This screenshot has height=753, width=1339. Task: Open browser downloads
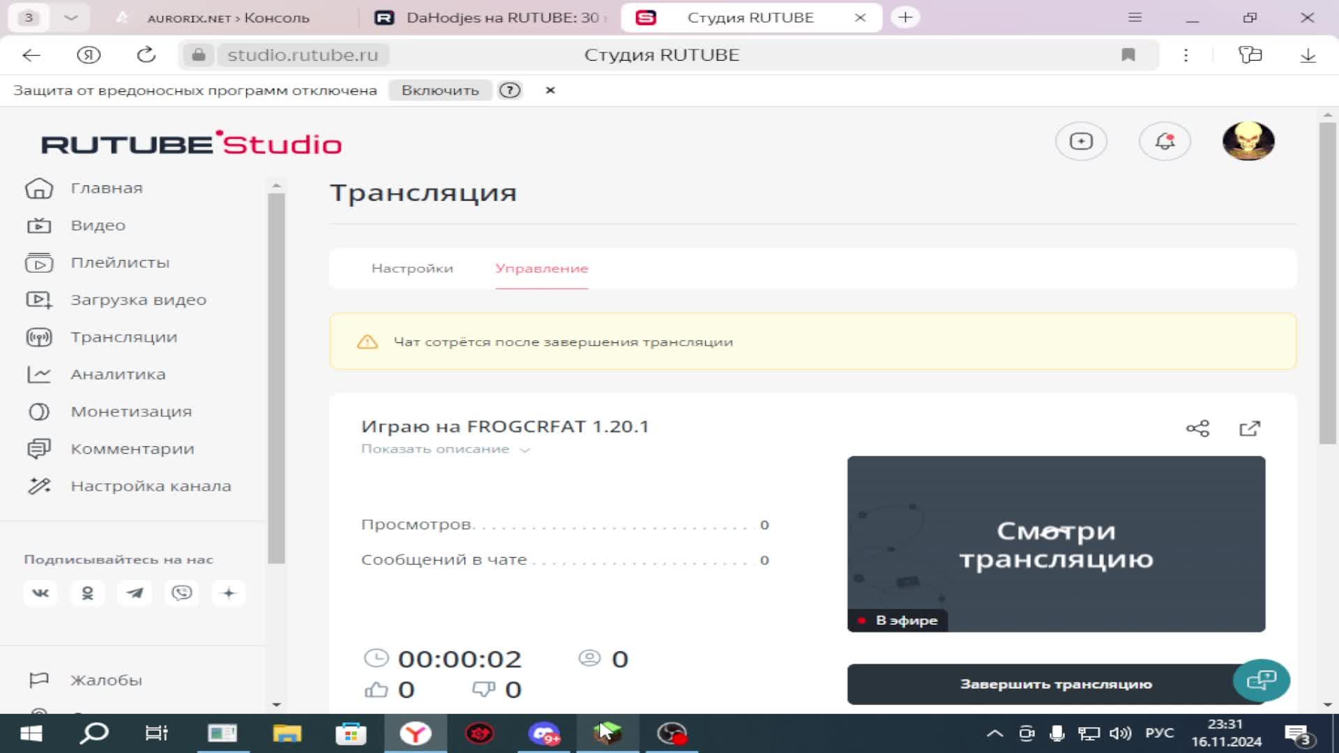point(1308,55)
